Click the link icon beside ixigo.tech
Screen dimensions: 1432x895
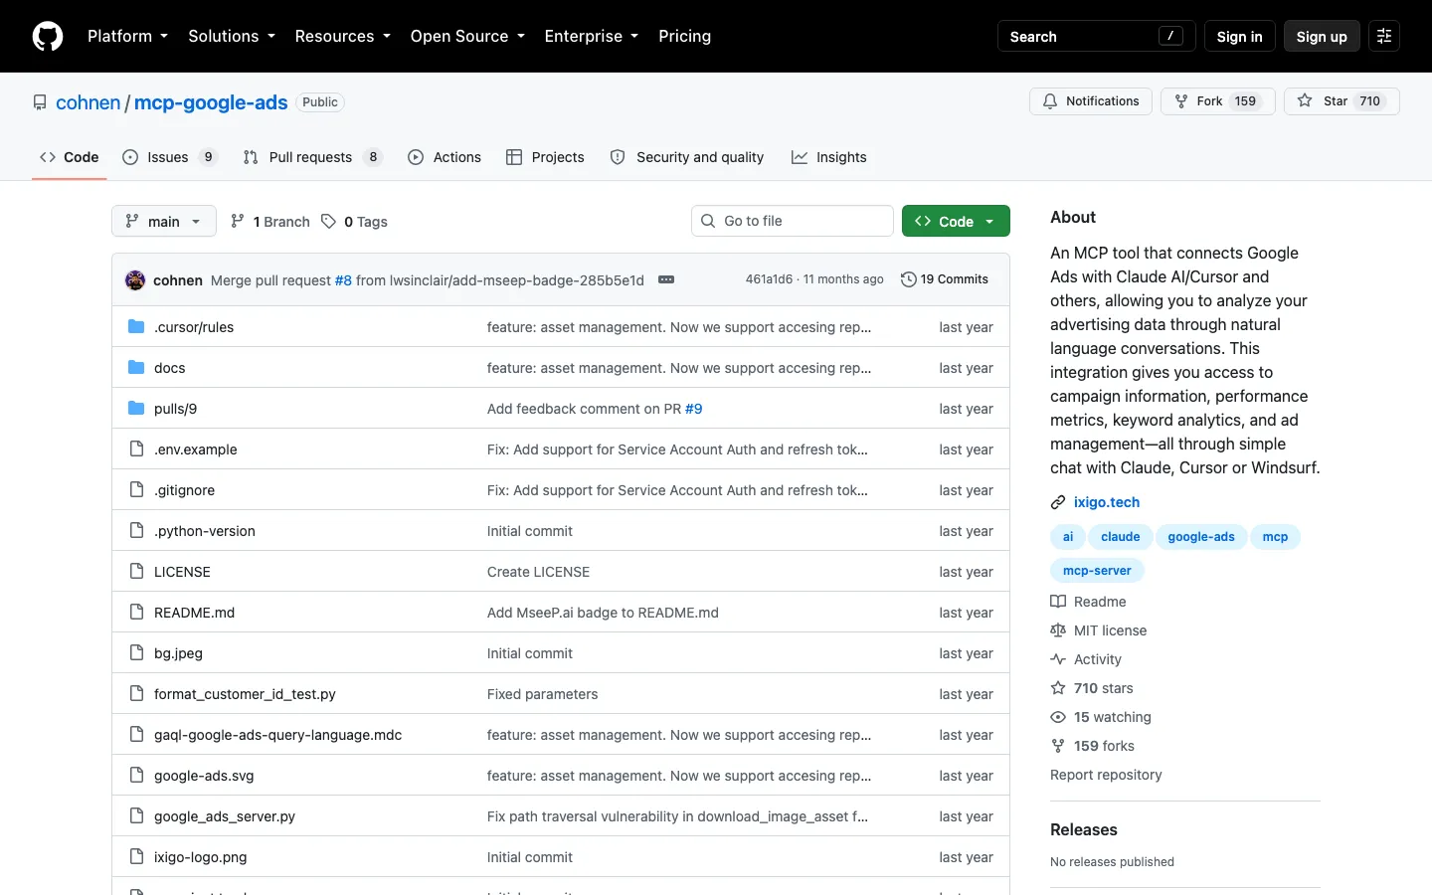tap(1058, 502)
